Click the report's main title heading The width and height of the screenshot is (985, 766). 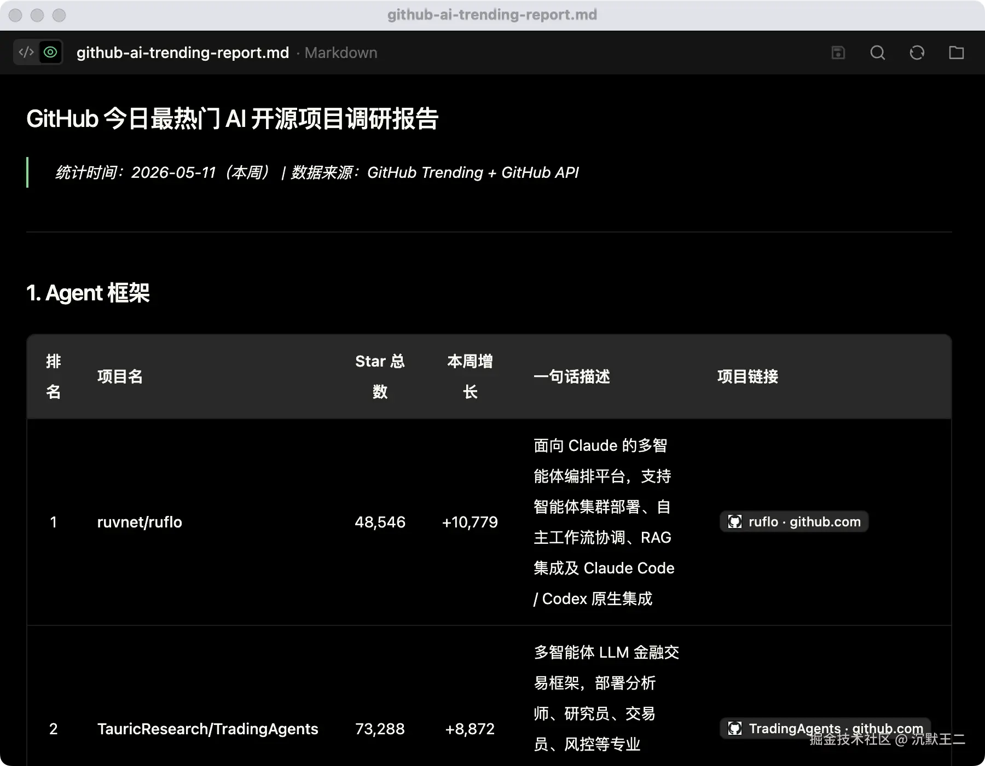pyautogui.click(x=233, y=119)
